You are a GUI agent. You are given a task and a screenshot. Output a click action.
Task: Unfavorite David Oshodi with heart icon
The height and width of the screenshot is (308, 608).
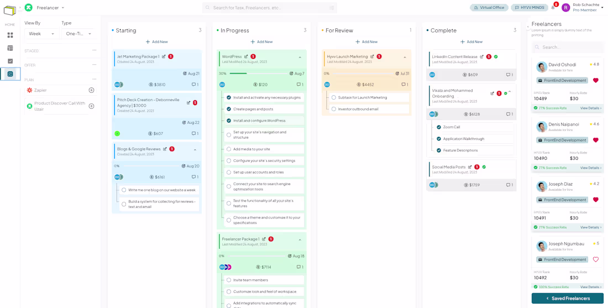point(596,80)
